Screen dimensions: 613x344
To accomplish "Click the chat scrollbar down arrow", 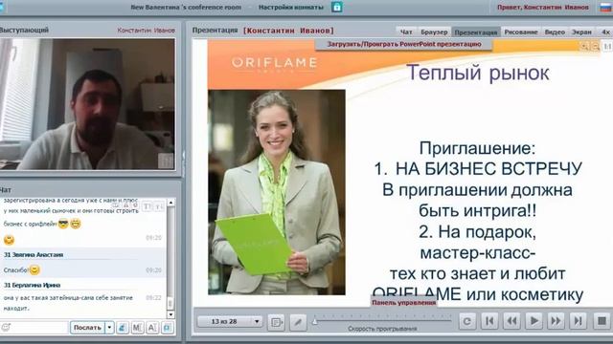I will [170, 314].
